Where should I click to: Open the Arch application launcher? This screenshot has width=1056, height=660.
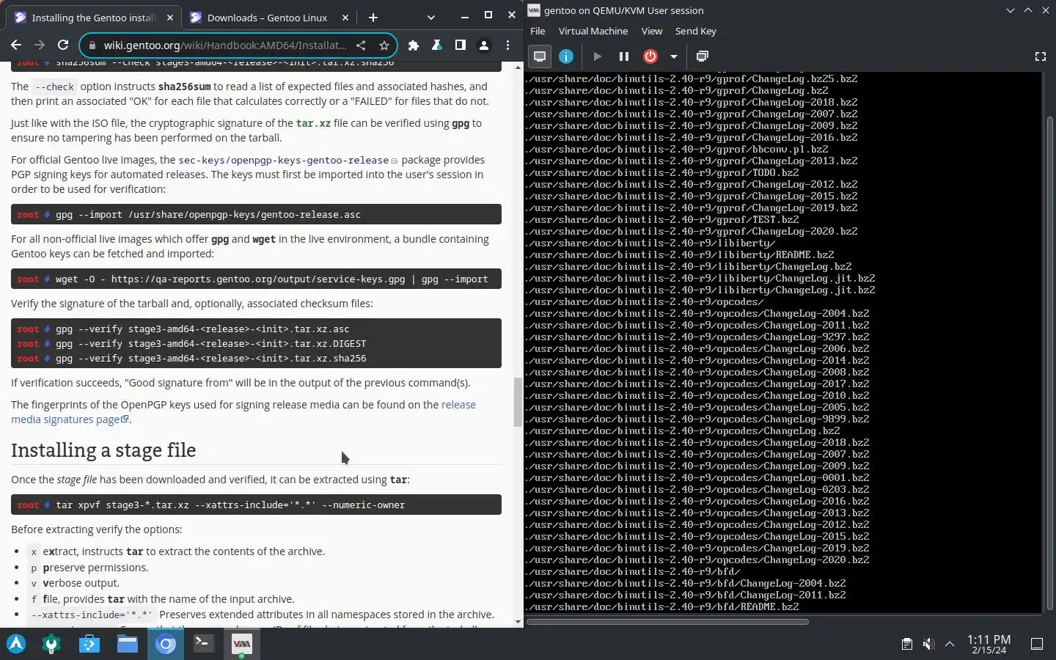[x=16, y=644]
